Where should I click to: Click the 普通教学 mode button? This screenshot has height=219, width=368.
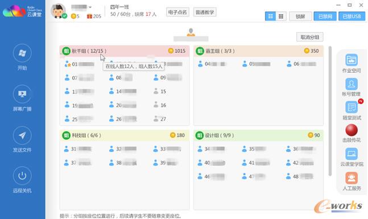205,12
